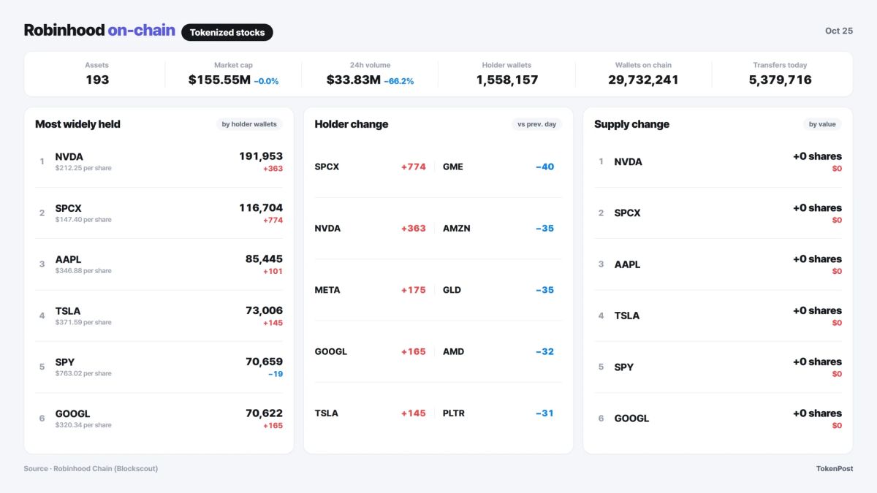
Task: Click AAPL's +101 holder change
Action: pos(273,272)
